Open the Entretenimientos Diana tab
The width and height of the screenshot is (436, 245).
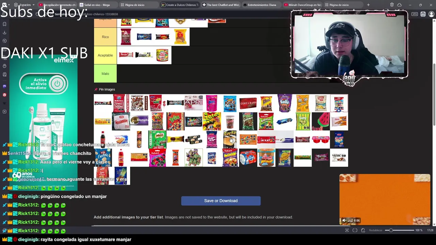(x=261, y=5)
